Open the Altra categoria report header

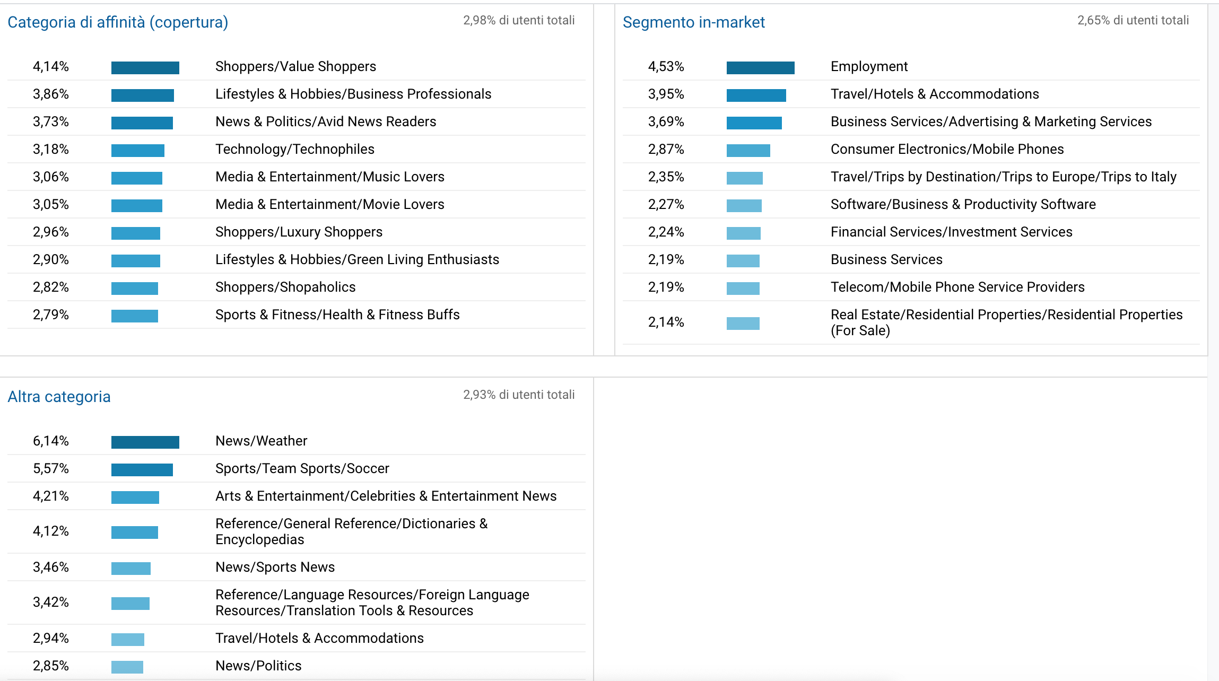pos(58,396)
